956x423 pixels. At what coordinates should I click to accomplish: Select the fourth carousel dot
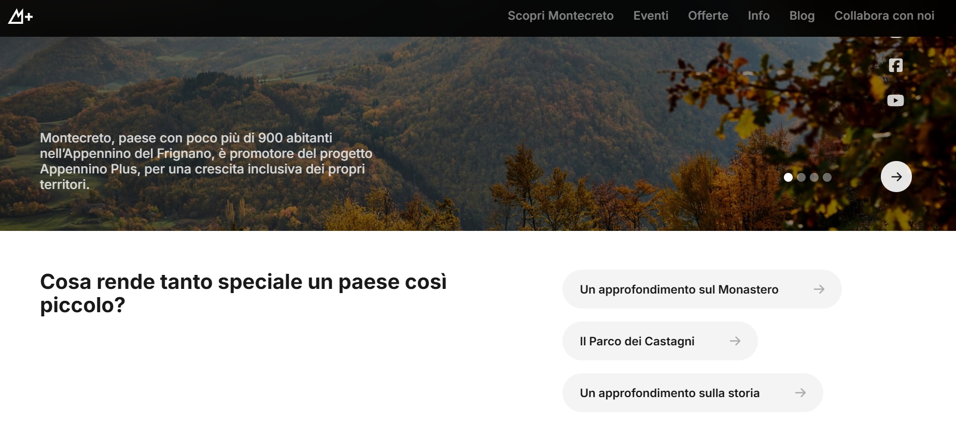pos(827,177)
